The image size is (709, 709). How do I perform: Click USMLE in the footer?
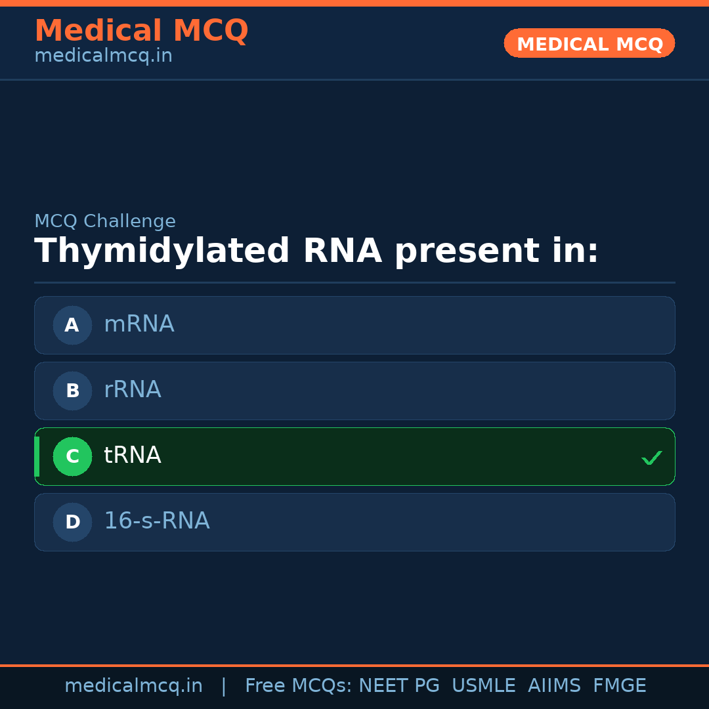[484, 686]
